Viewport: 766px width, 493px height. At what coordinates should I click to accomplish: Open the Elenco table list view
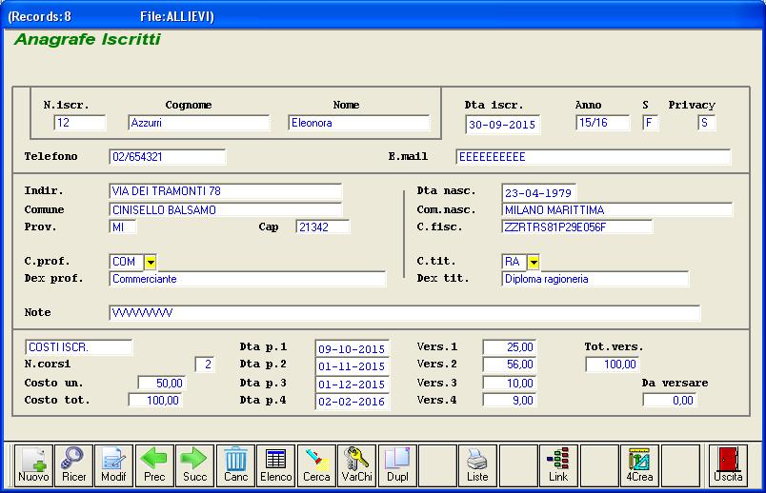275,465
